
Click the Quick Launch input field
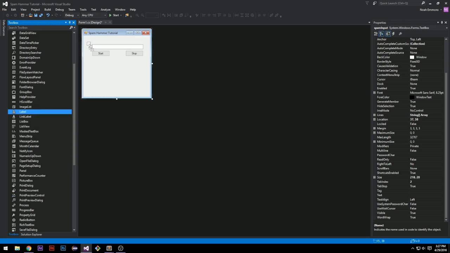pos(400,3)
